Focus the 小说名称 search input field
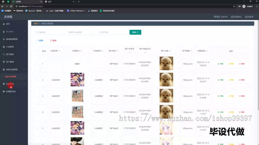This screenshot has height=145, width=259. pyautogui.click(x=49, y=32)
